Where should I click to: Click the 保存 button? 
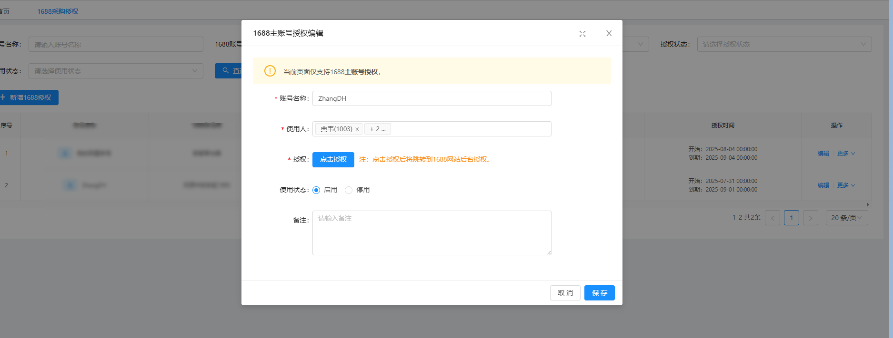(599, 293)
